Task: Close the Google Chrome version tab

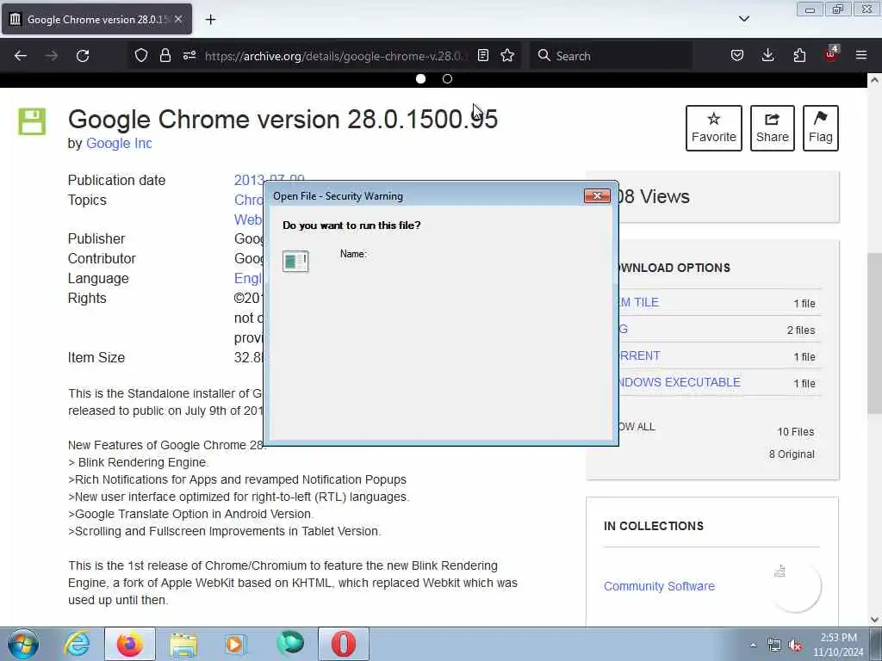Action: click(x=178, y=19)
